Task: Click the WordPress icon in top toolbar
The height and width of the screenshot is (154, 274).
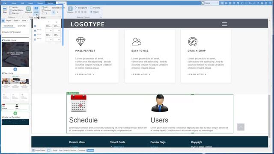Action: click(x=262, y=3)
